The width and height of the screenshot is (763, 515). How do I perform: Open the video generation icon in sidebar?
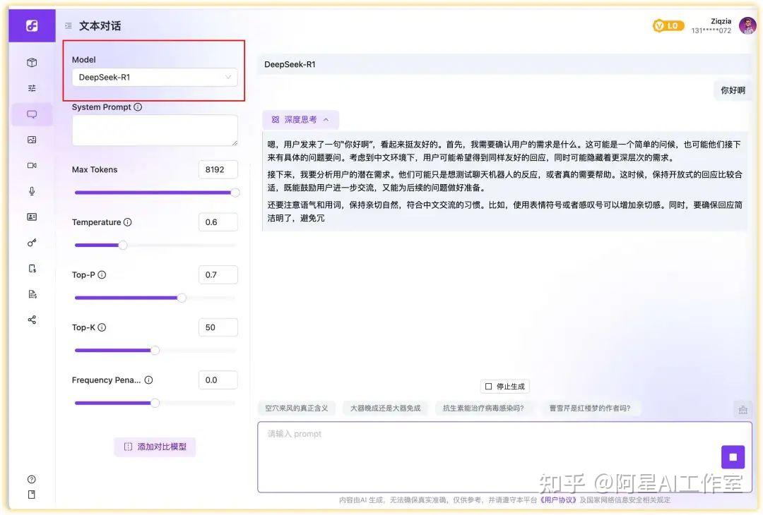(x=32, y=165)
